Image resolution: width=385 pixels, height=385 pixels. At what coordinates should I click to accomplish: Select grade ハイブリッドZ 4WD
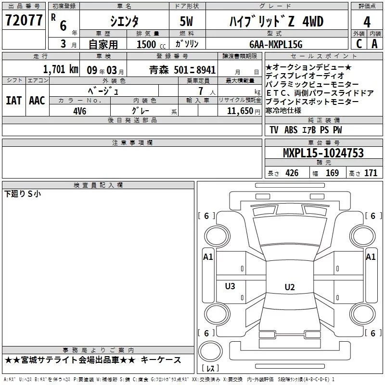pyautogui.click(x=276, y=21)
